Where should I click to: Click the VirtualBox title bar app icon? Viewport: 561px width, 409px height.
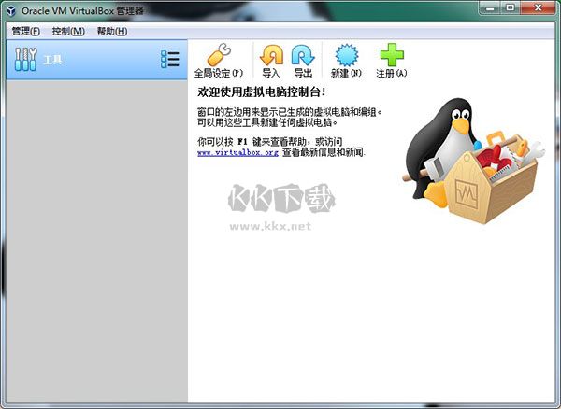[11, 10]
